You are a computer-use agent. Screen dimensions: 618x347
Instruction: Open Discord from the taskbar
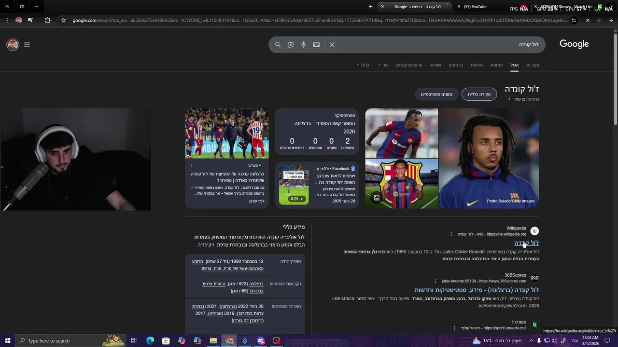261,341
